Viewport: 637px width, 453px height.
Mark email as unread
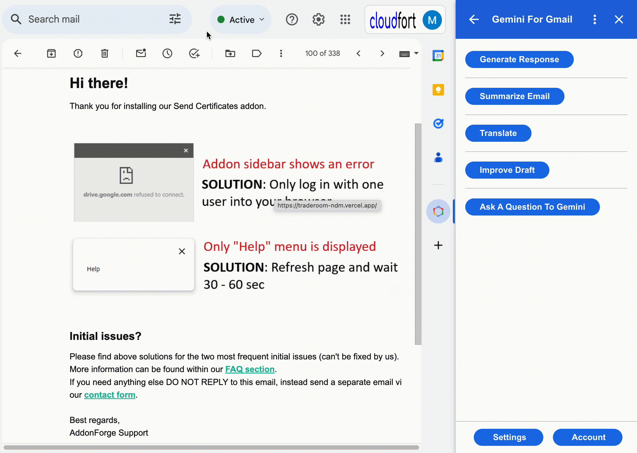tap(141, 53)
